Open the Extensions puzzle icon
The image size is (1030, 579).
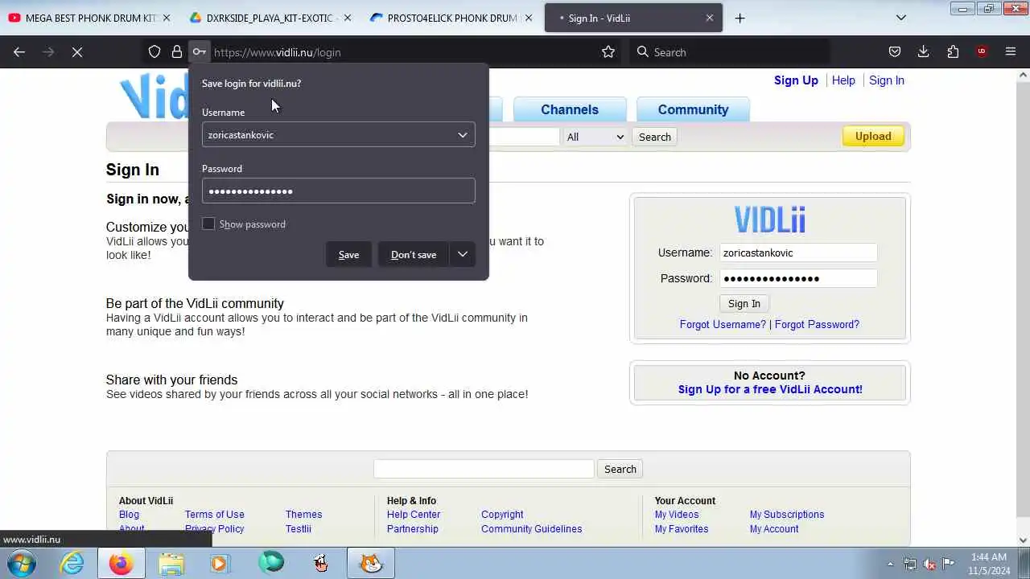(x=953, y=52)
